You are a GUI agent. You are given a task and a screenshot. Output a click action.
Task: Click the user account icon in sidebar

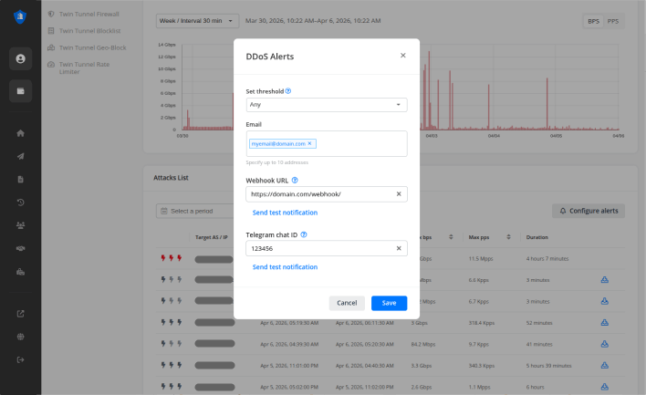(x=20, y=58)
